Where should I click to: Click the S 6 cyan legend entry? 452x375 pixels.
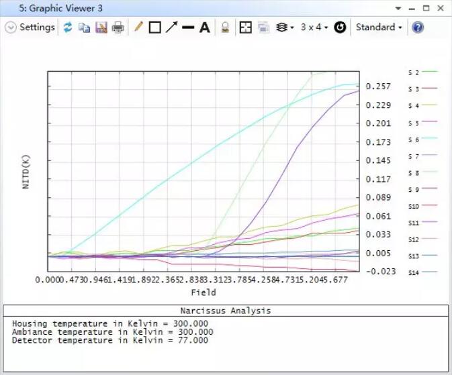422,140
